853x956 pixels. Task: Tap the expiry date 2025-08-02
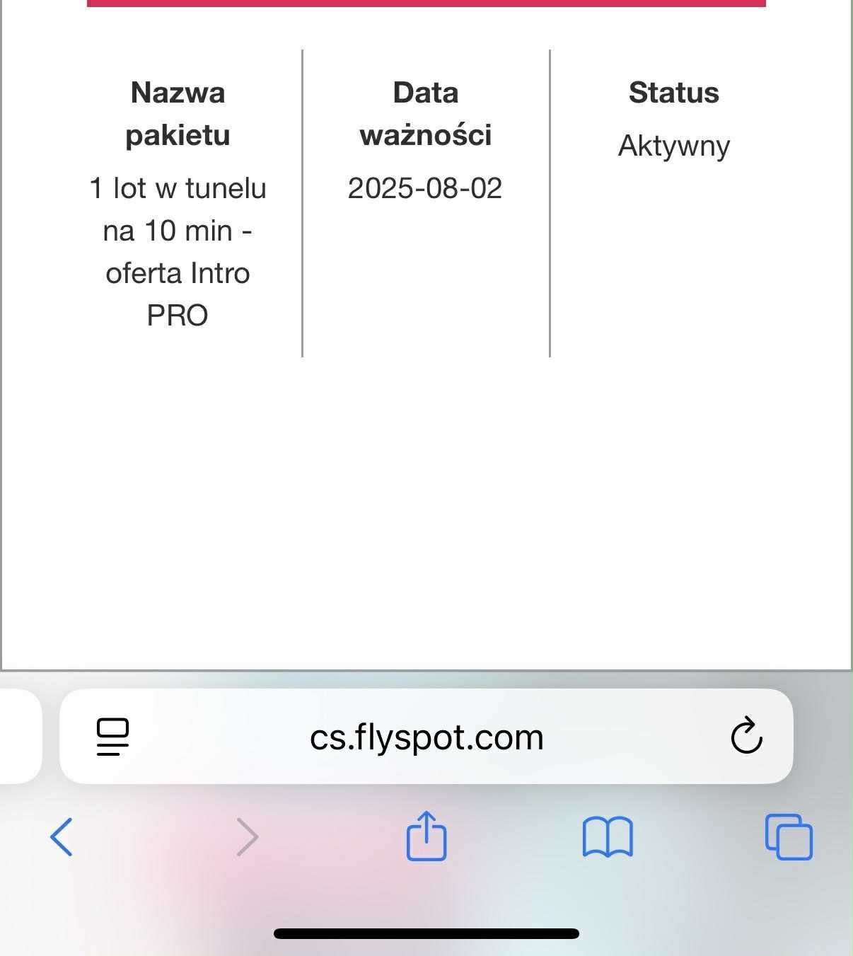pyautogui.click(x=425, y=188)
